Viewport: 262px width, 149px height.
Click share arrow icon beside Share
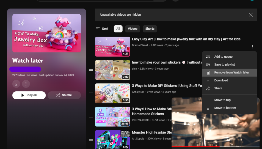coord(208,88)
